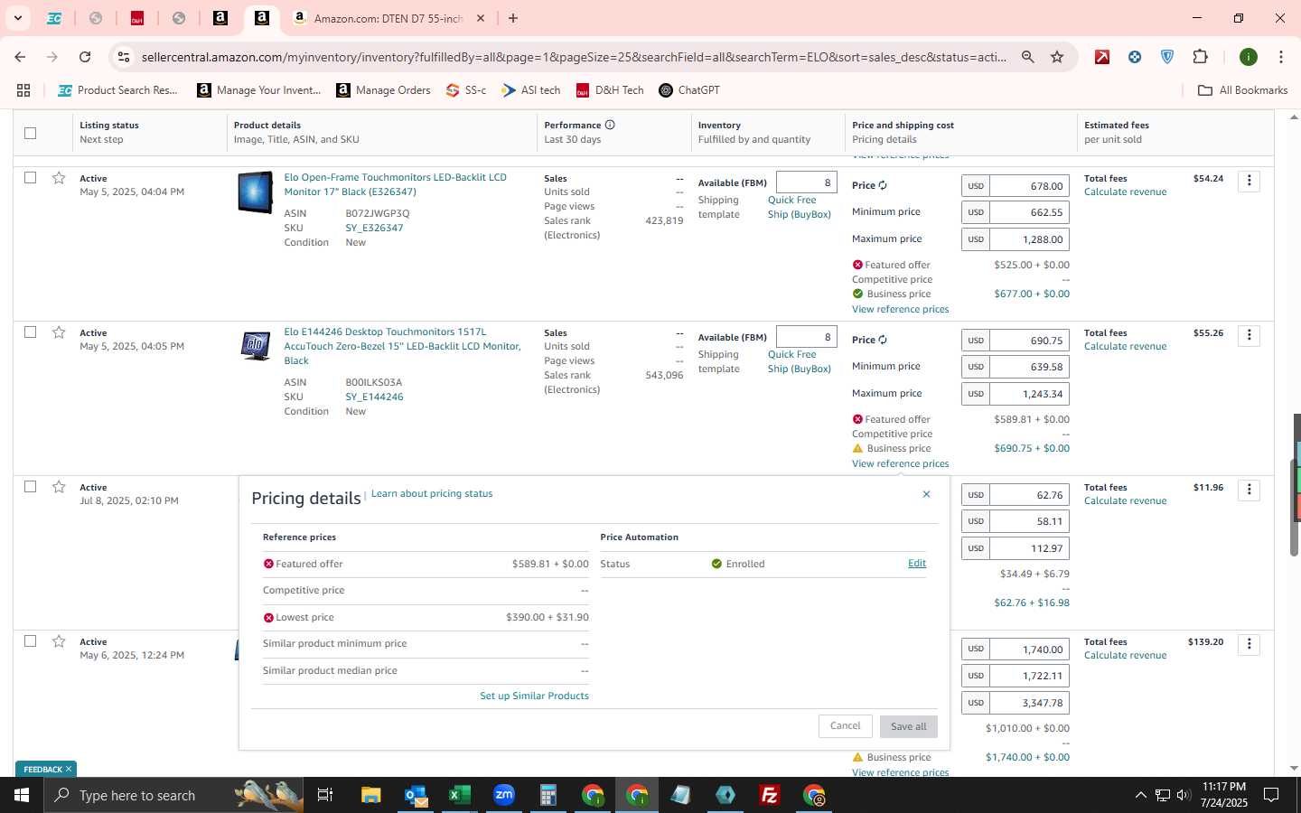Screen dimensions: 1301x813
Task: Switch to the Amazon.com DTEN D7 tab
Action: tap(388, 18)
